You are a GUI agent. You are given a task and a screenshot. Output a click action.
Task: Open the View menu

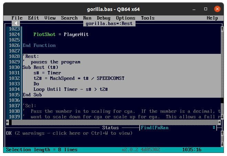(50, 18)
